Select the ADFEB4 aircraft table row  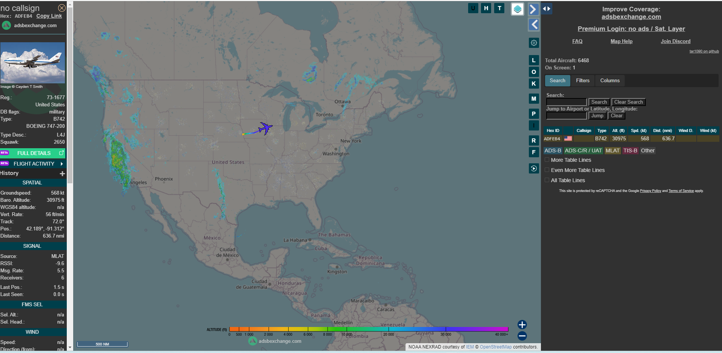[631, 139]
